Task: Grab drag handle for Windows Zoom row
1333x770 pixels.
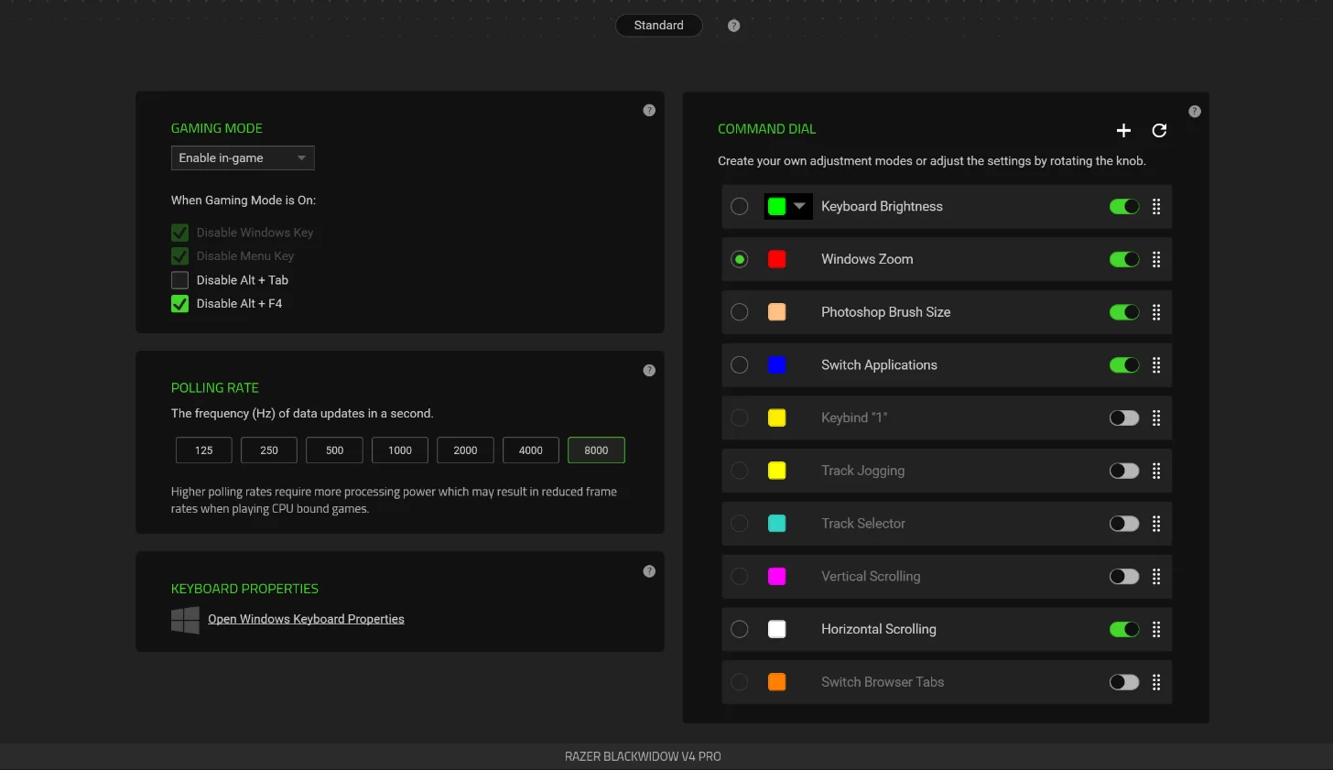Action: pyautogui.click(x=1156, y=259)
